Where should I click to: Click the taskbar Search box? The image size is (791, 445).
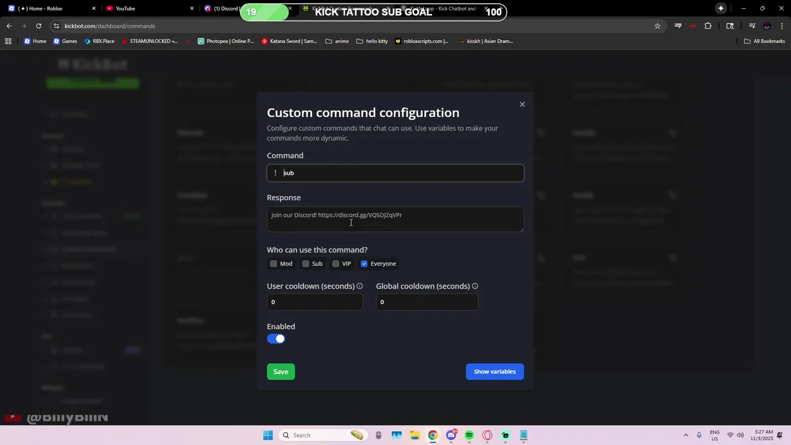click(x=322, y=435)
